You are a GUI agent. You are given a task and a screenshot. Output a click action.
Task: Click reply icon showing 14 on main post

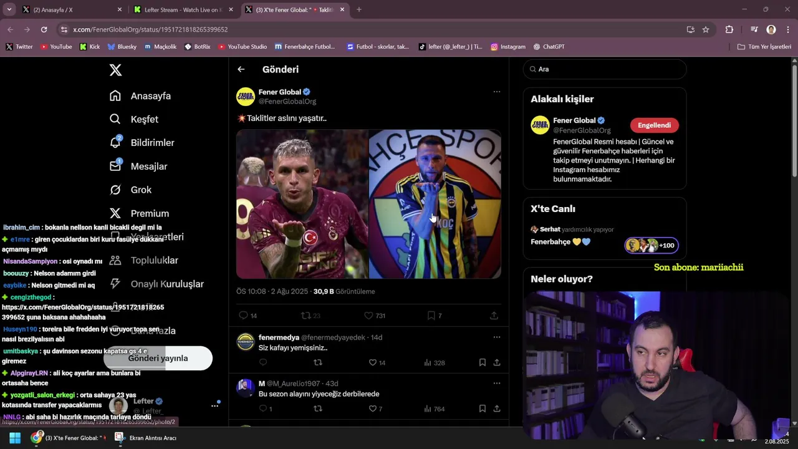point(248,316)
